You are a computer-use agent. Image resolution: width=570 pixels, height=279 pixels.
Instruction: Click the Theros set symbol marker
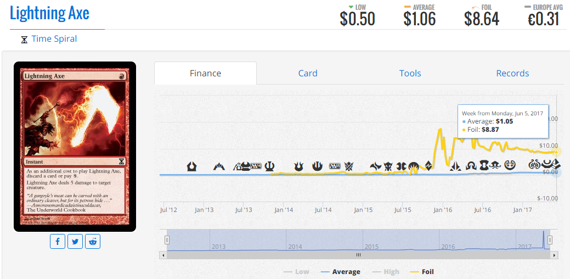click(x=269, y=166)
